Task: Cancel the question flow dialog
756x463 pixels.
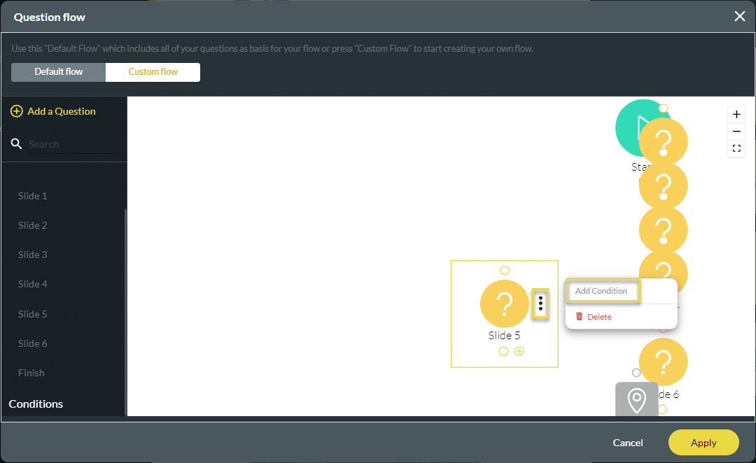Action: pos(628,443)
